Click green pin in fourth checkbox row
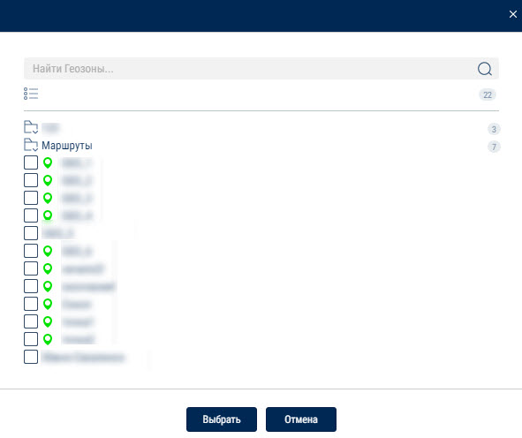This screenshot has width=522, height=438. [48, 215]
